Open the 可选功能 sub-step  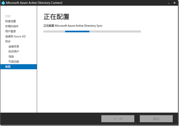[x=14, y=62]
